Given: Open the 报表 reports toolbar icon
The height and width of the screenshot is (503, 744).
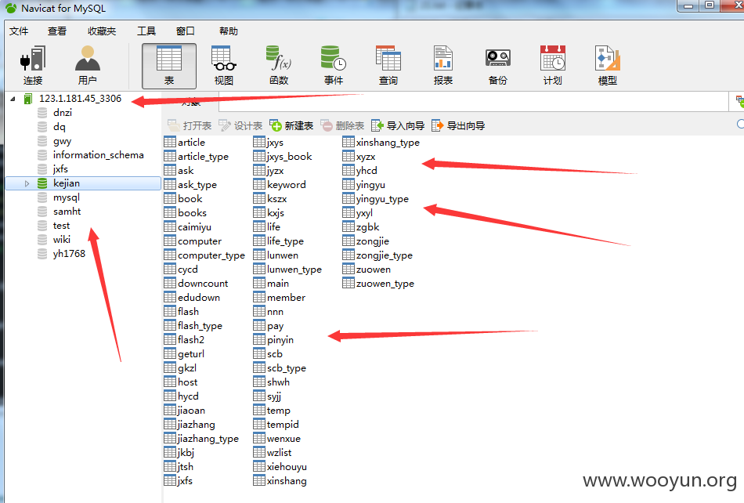Looking at the screenshot, I should [442, 66].
